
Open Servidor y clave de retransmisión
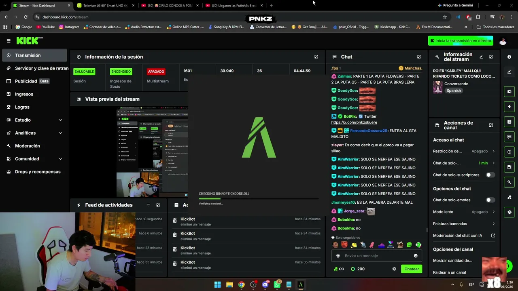35,68
